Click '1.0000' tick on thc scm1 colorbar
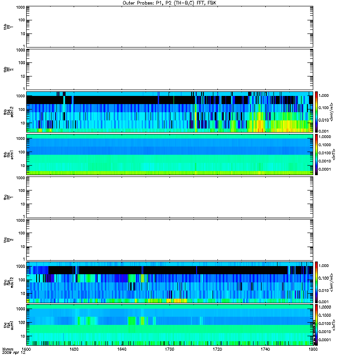 tap(325, 307)
